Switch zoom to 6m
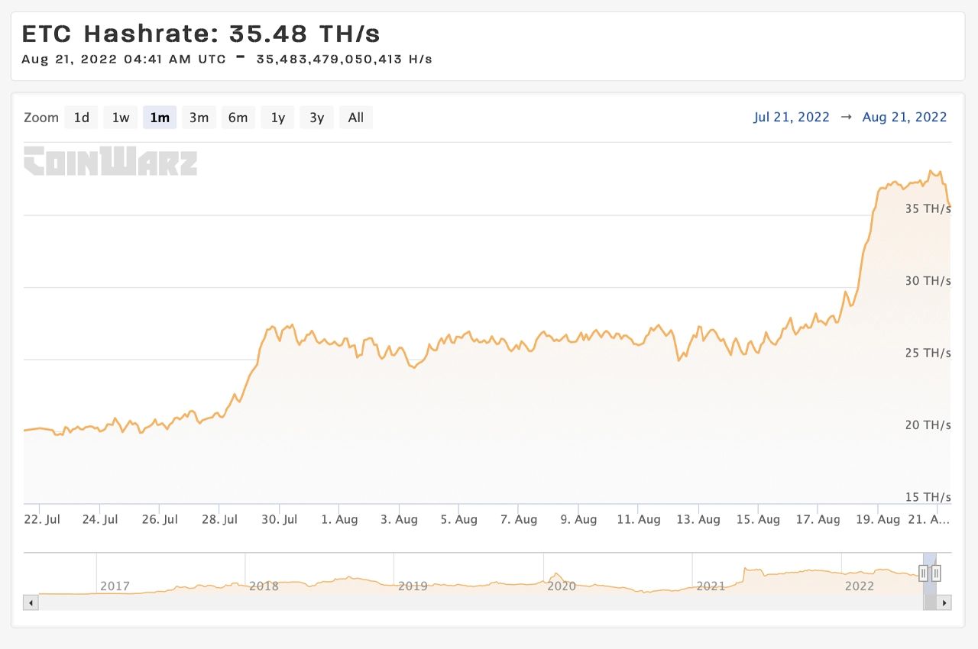This screenshot has width=978, height=649. point(238,118)
